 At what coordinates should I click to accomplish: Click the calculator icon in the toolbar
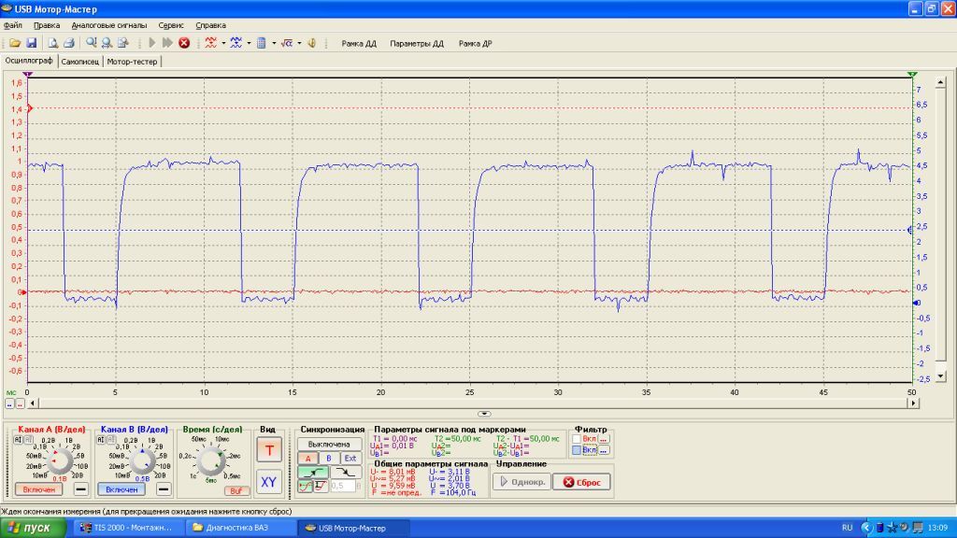262,43
